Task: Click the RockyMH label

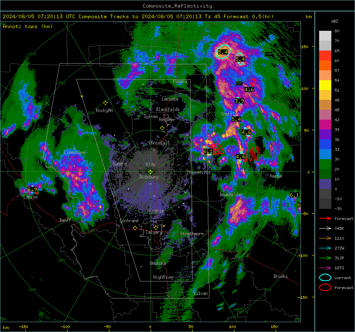Action: click(x=104, y=111)
